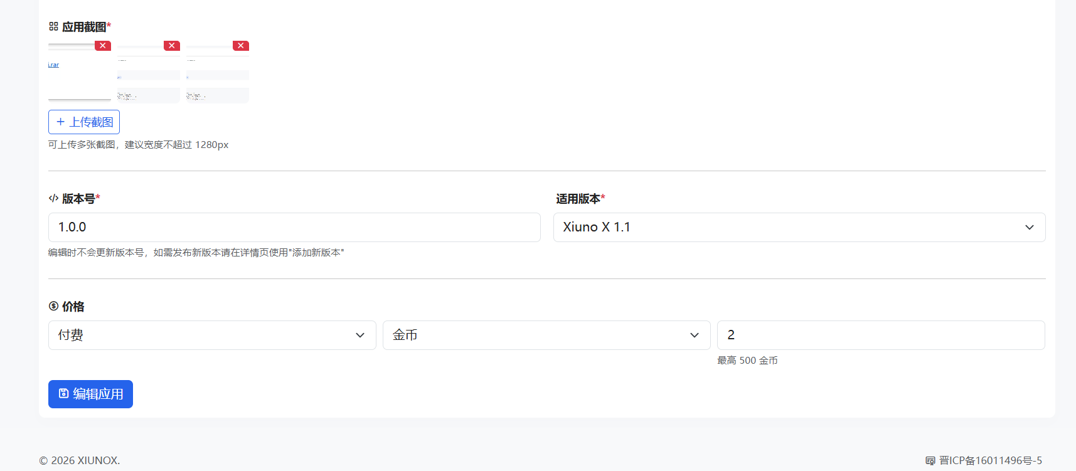Focus the price amount field showing 2

tap(881, 335)
